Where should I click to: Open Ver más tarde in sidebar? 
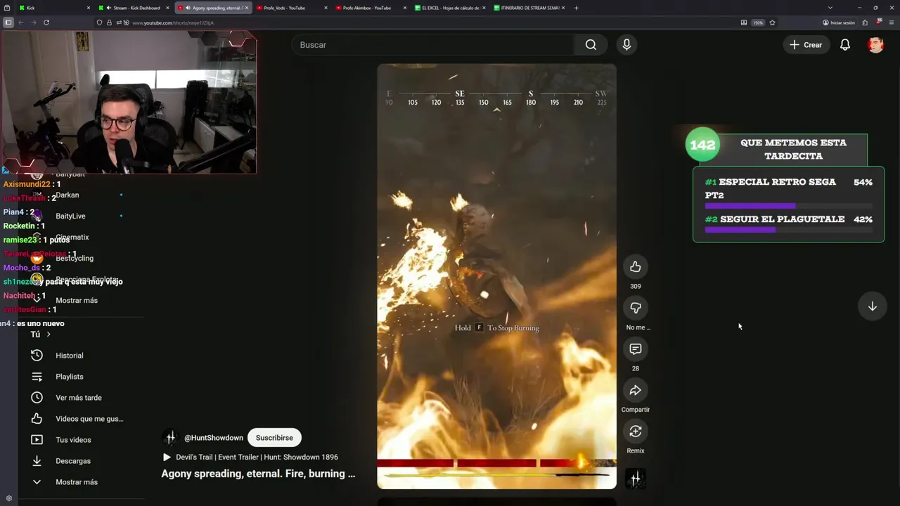78,398
